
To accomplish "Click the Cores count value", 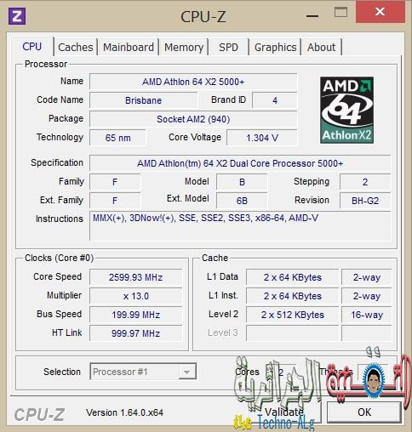I will (x=280, y=372).
